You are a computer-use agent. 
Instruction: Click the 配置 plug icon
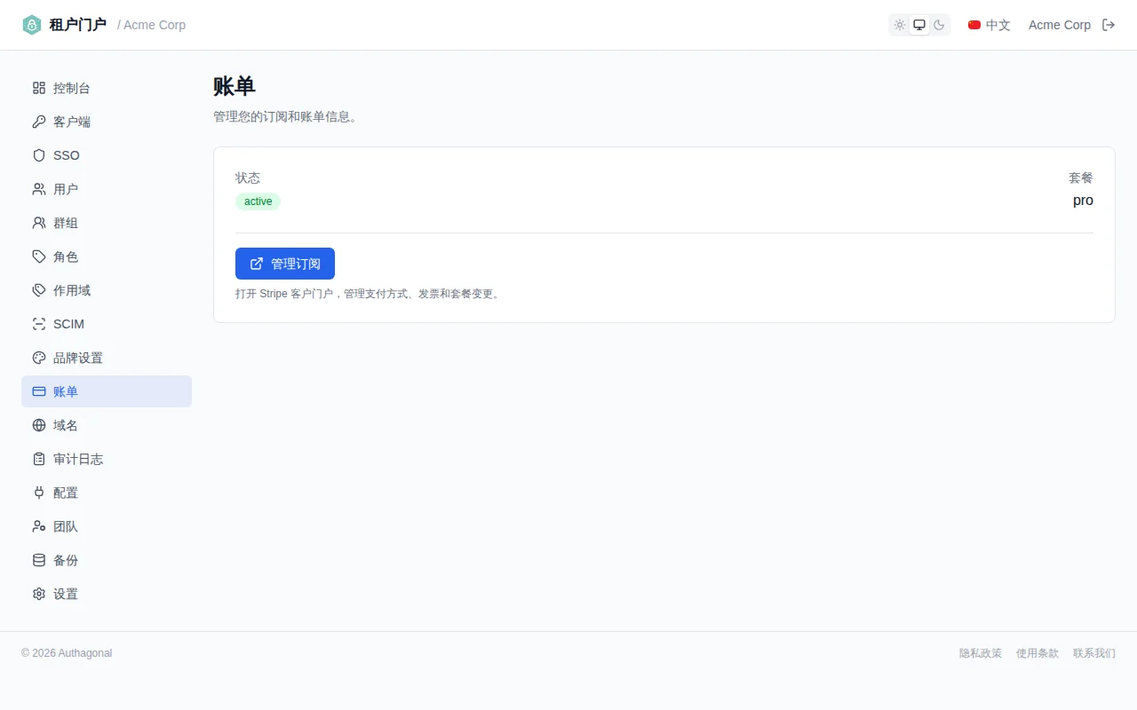39,493
